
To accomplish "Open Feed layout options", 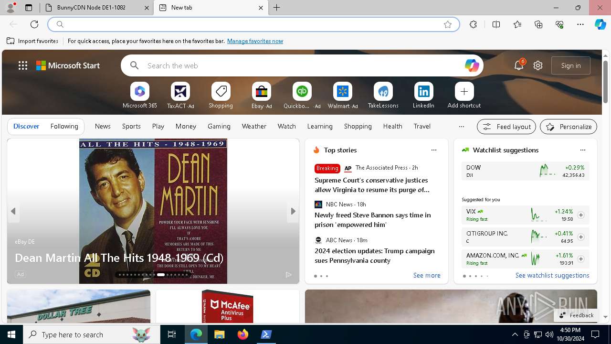I will pyautogui.click(x=506, y=127).
